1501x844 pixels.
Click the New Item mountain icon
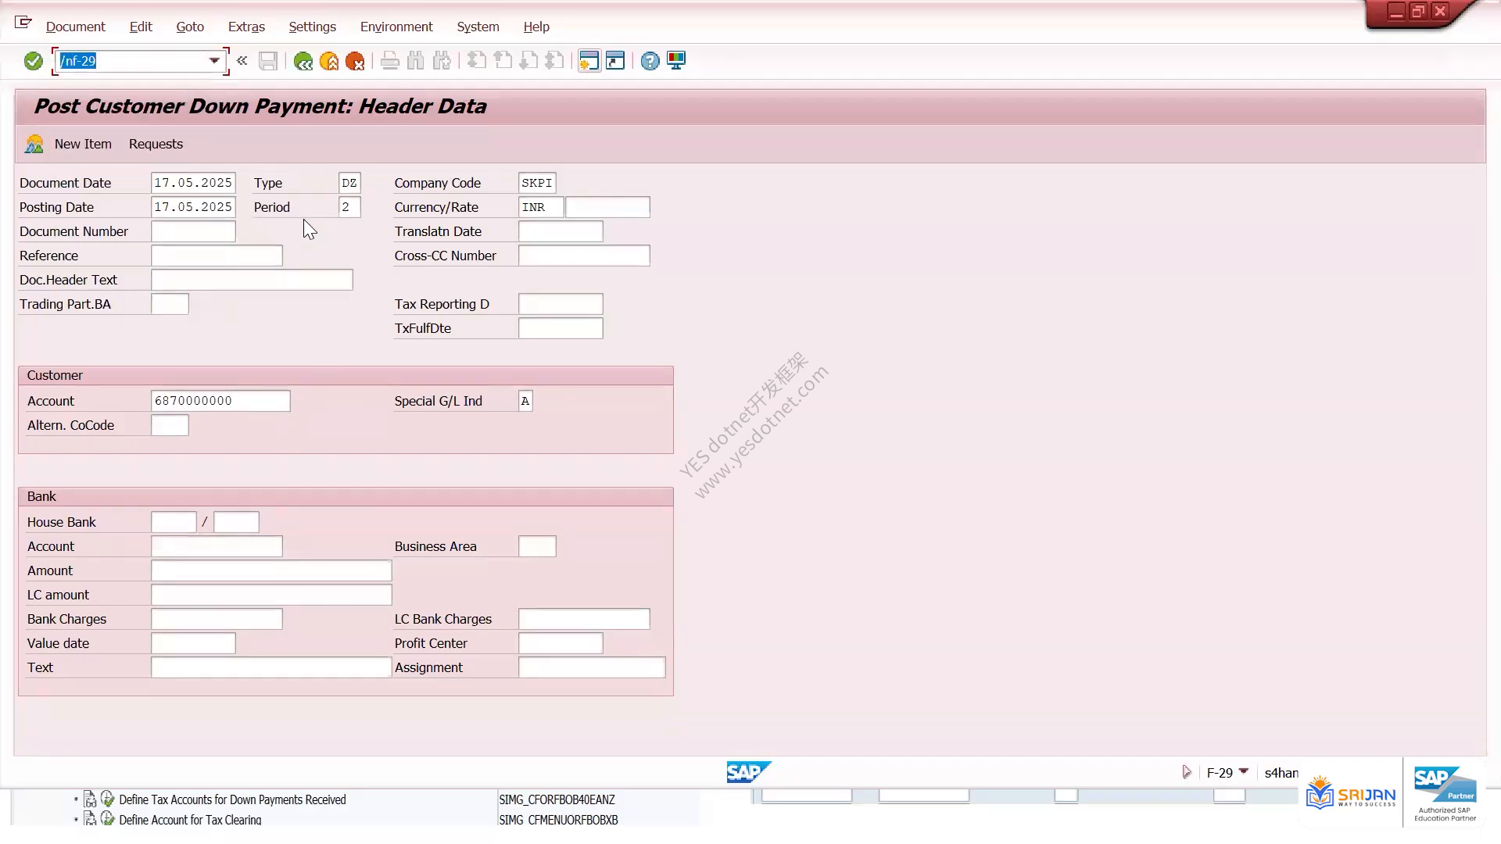coord(34,144)
